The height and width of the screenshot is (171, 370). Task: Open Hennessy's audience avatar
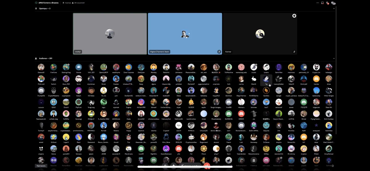coord(254,137)
